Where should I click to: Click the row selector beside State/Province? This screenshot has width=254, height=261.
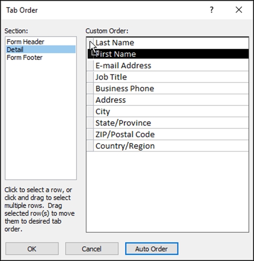click(90, 123)
